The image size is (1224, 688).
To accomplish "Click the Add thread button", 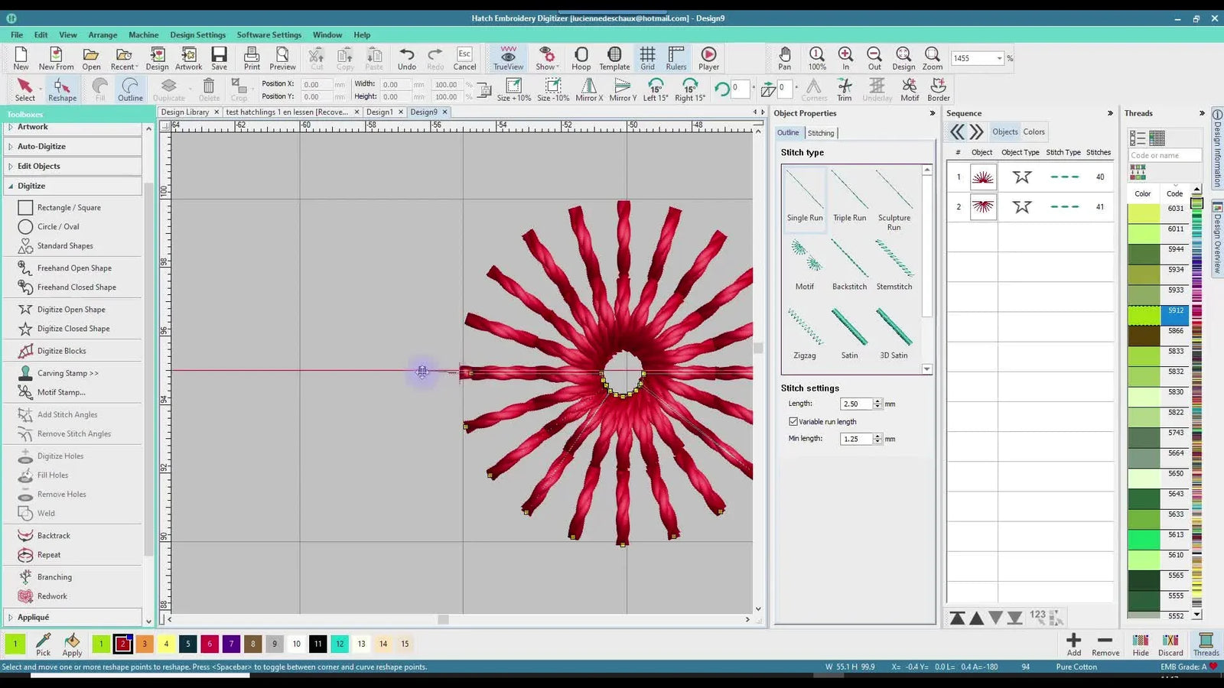I will coord(1073,644).
